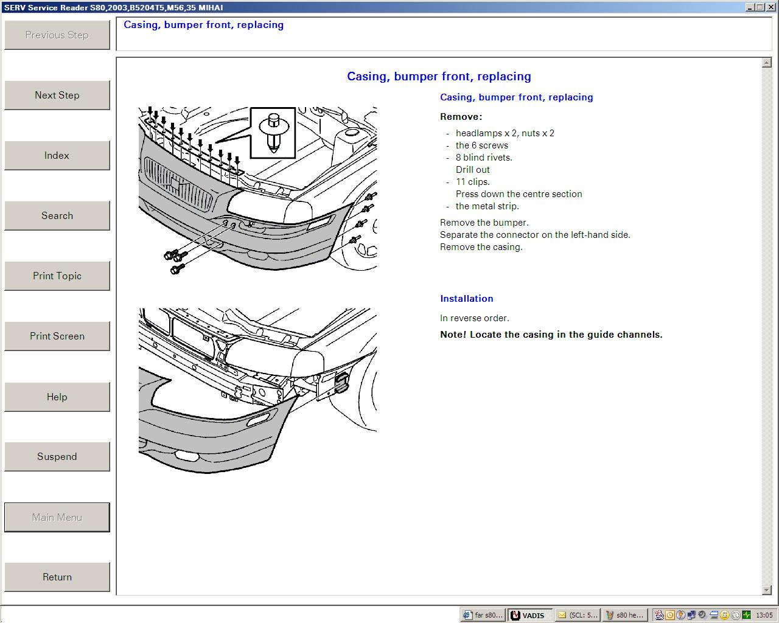
Task: Click the content scrollbar down arrow
Action: pos(767,590)
